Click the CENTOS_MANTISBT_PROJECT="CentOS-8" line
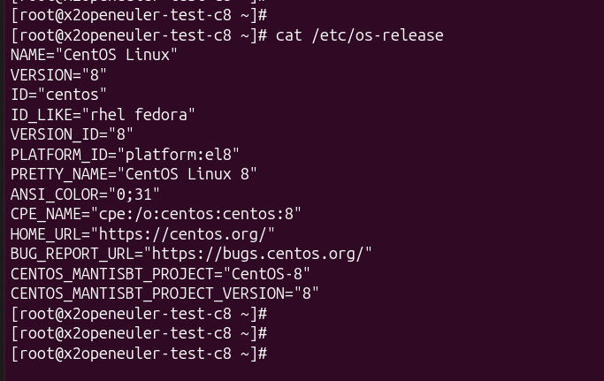The height and width of the screenshot is (381, 604). point(160,274)
